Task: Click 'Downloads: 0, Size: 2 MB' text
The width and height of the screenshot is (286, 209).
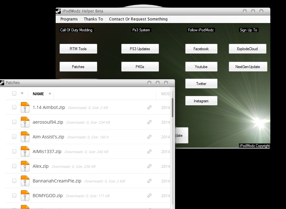Action: coord(105,181)
